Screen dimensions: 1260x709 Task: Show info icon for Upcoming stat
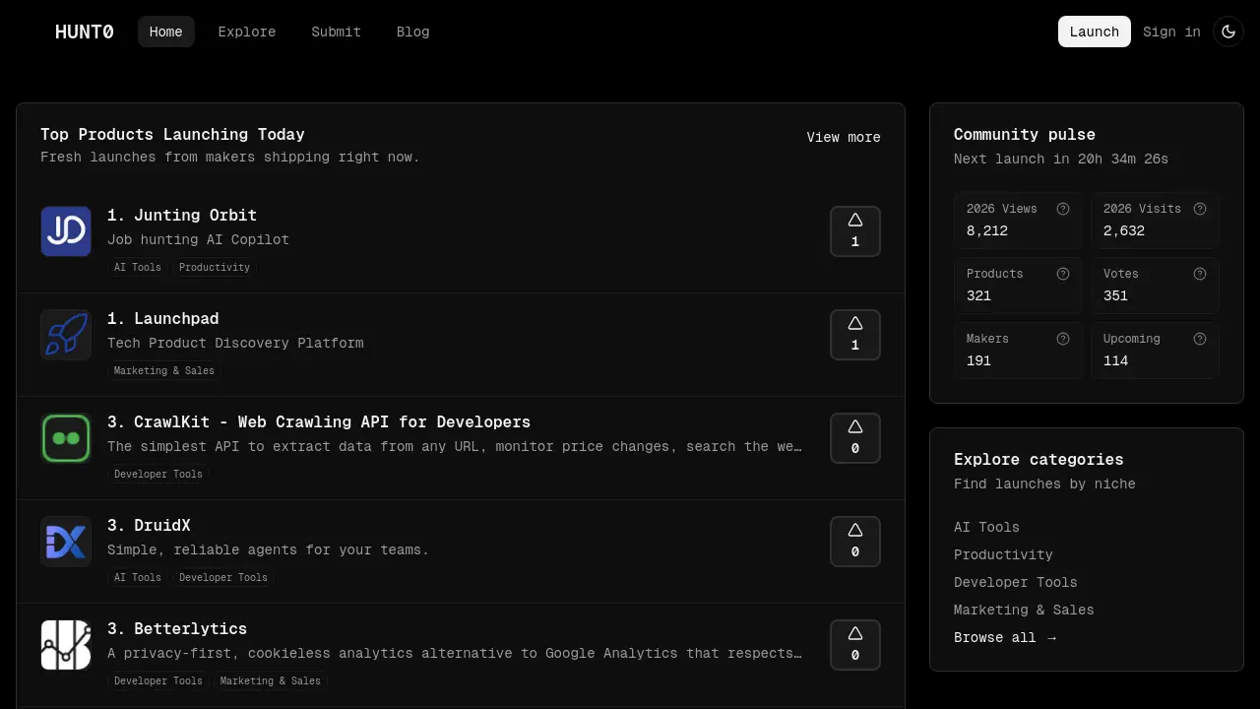1200,339
